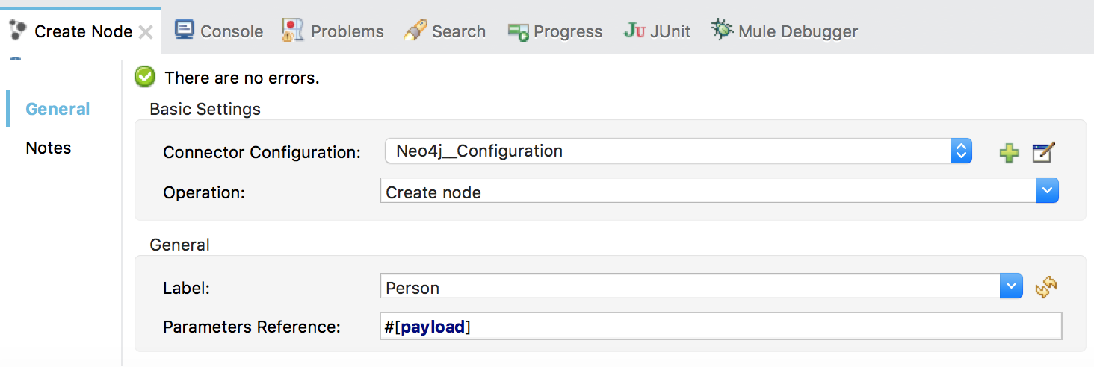The image size is (1094, 367).
Task: Open the Search tab
Action: coord(444,31)
